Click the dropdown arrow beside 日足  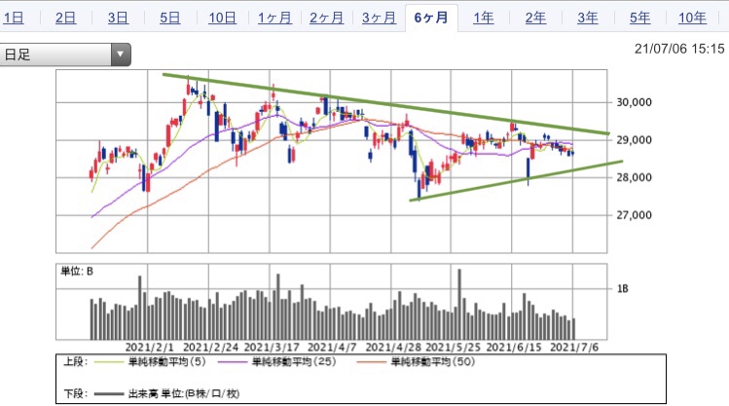[x=121, y=55]
